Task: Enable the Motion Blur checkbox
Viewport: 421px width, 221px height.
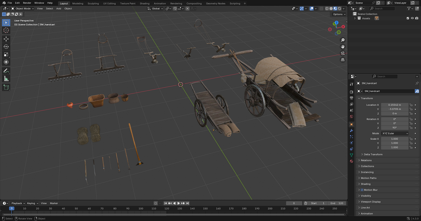Action: pos(362,190)
